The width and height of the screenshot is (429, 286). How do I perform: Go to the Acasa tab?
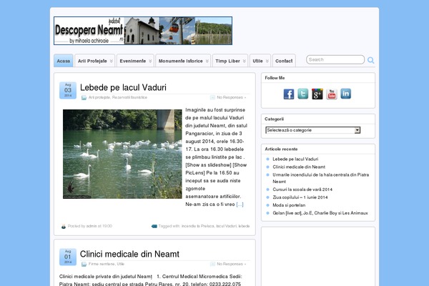tap(64, 61)
